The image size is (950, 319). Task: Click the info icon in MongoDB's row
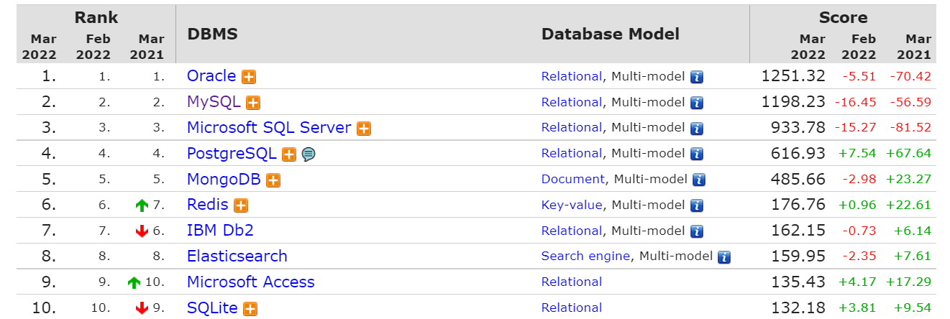pyautogui.click(x=699, y=180)
